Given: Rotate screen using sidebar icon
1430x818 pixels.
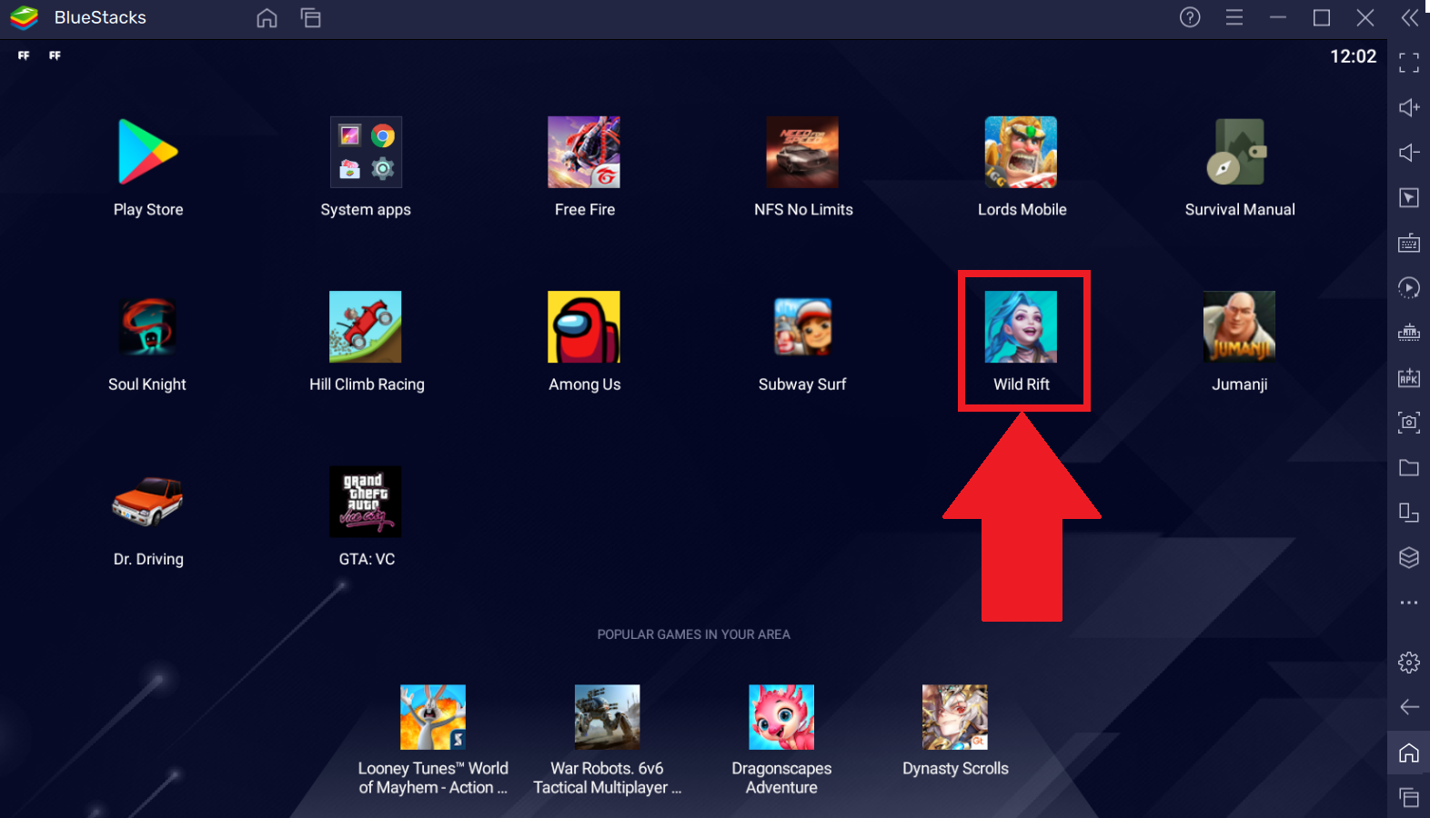Looking at the screenshot, I should click(1409, 513).
